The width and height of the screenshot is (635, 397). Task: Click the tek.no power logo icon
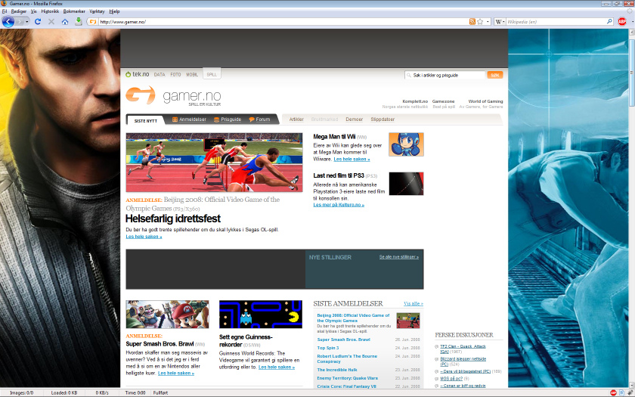(x=128, y=75)
